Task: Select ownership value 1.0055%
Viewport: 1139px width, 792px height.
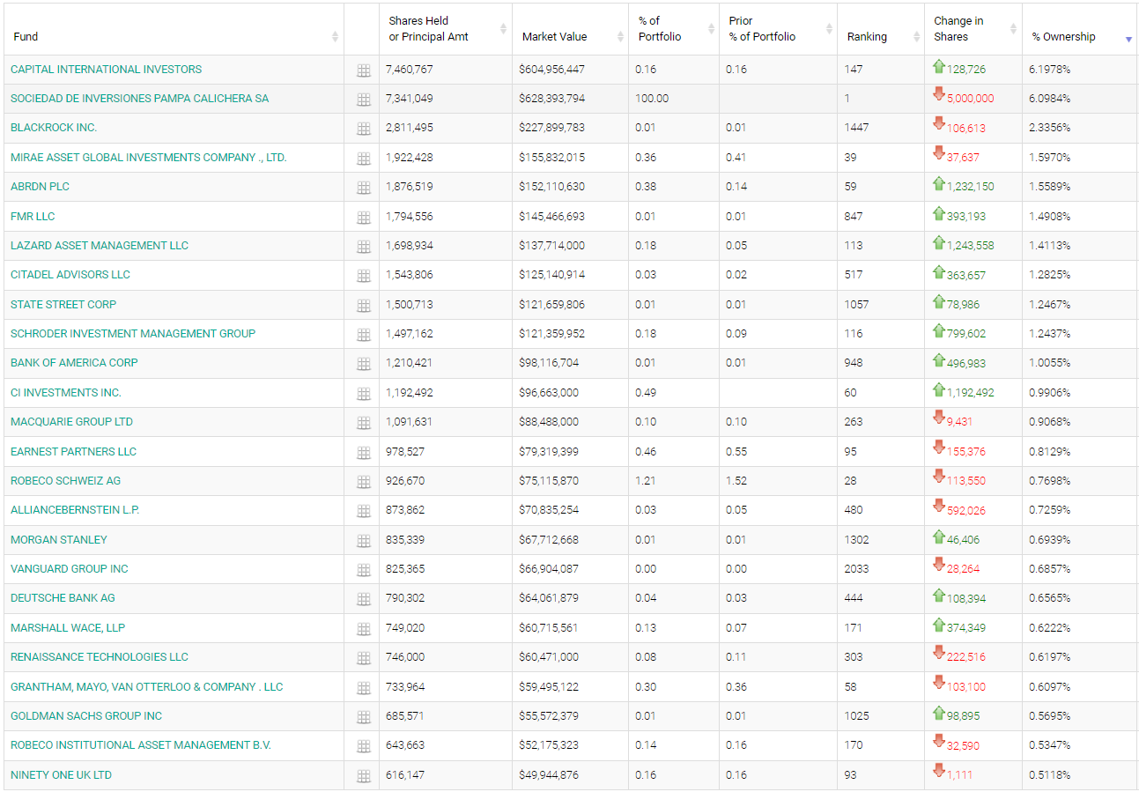Action: [1050, 363]
